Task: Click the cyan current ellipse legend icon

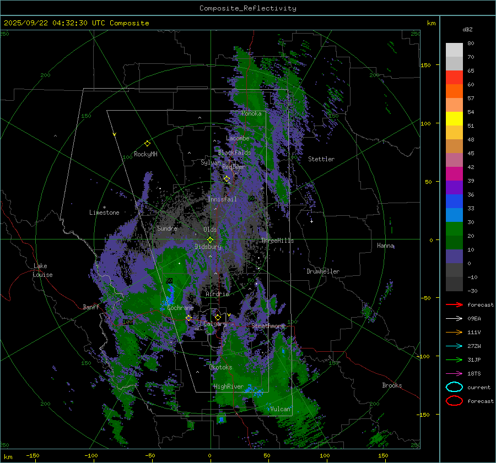Action: coord(454,387)
